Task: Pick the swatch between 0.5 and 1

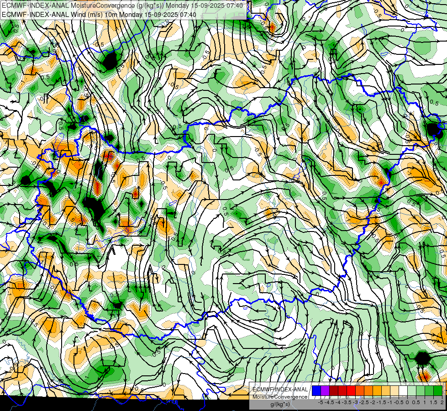Action: click(421, 391)
